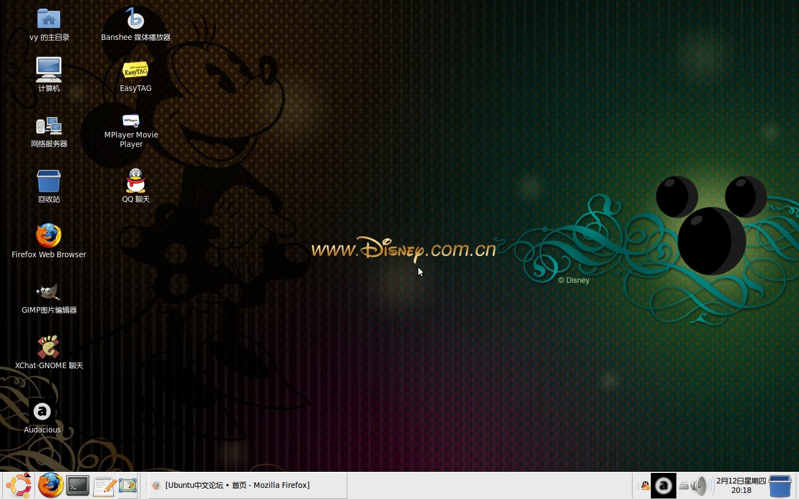Select the 'MPlayer Movie Player' label text
Screen dimensions: 799x499
coord(131,139)
